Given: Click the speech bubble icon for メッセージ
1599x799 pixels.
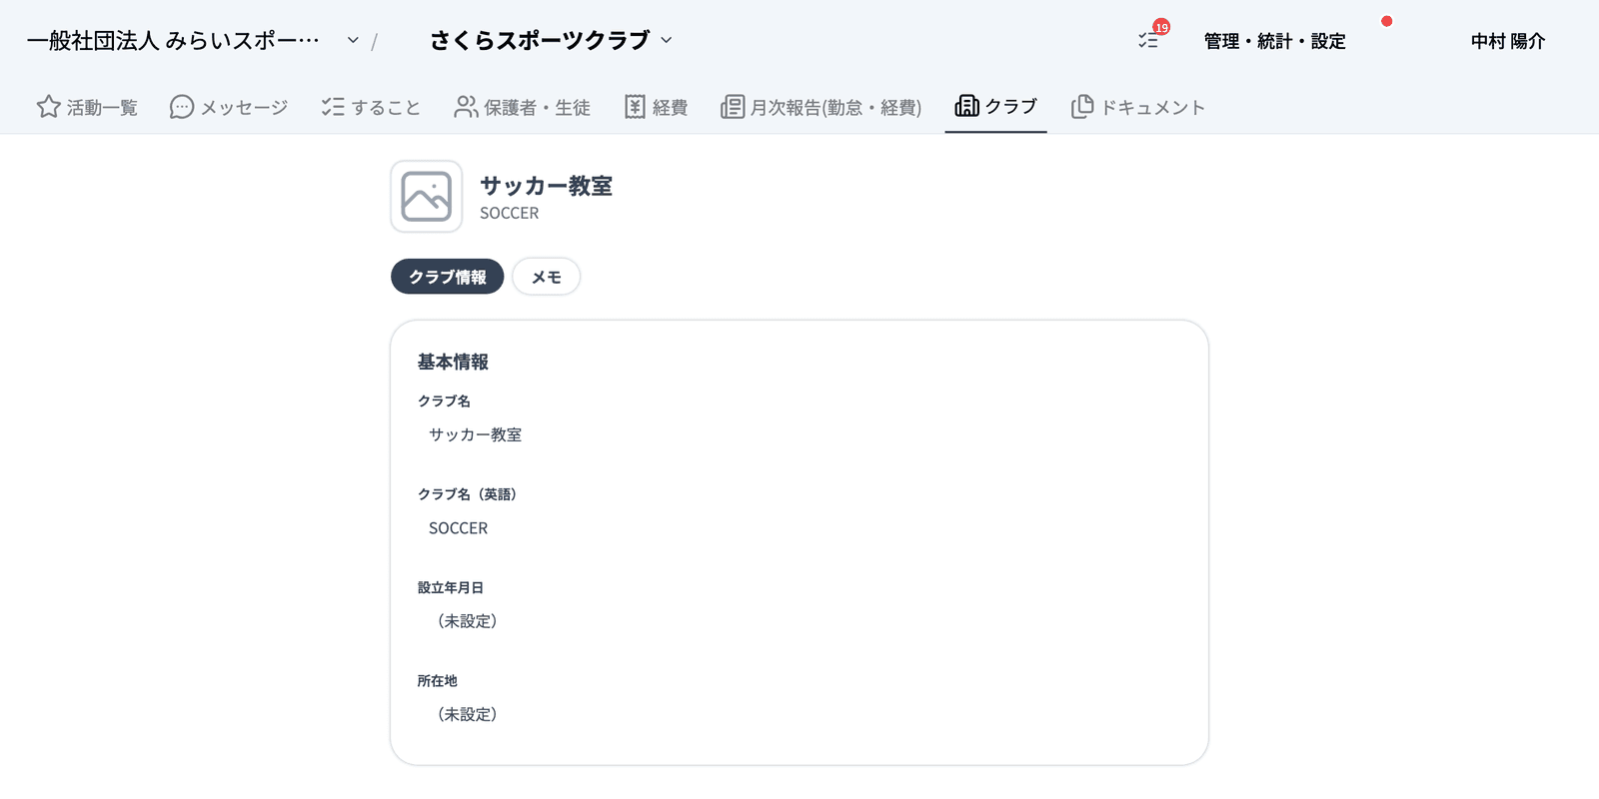Looking at the screenshot, I should click(182, 107).
